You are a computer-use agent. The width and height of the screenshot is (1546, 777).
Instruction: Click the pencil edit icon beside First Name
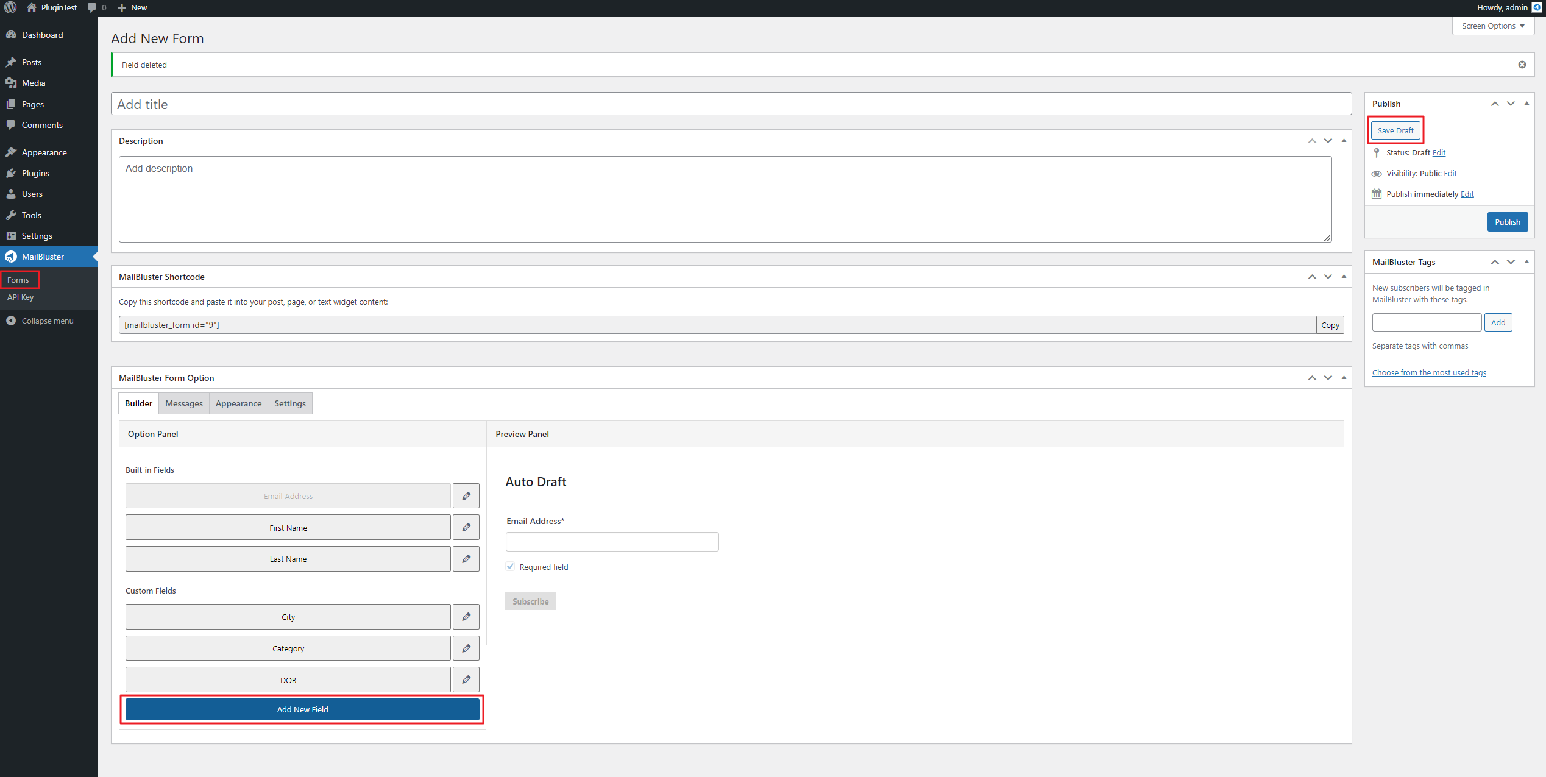point(466,527)
